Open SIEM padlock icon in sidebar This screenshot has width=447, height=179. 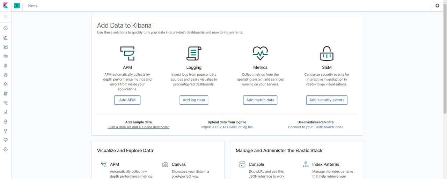point(6,121)
